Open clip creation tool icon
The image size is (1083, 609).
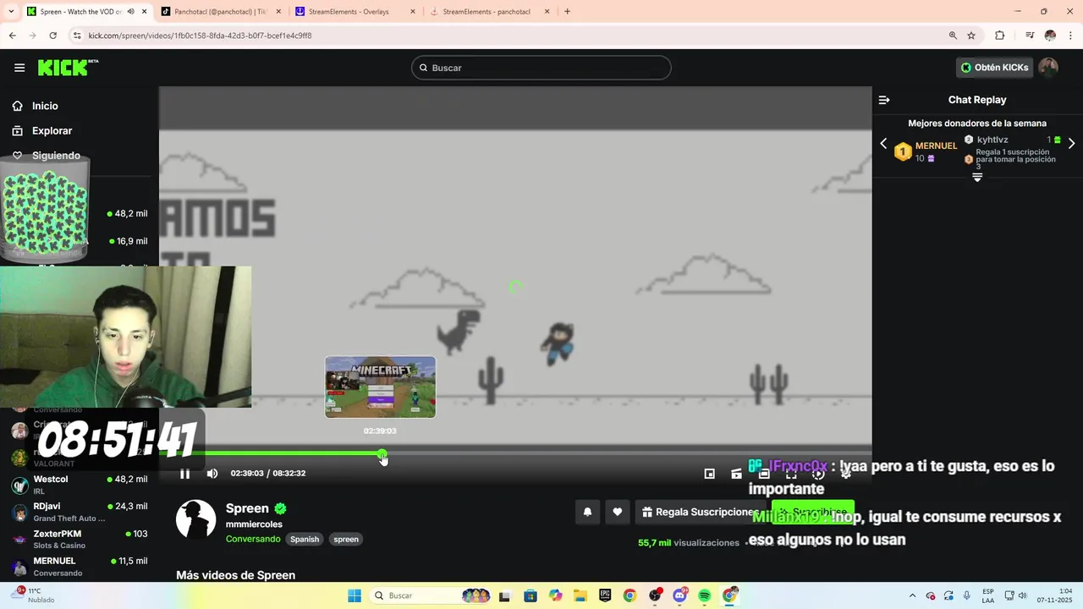click(737, 474)
